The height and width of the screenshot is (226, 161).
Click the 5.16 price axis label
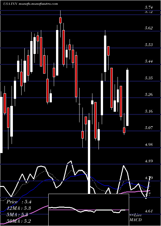149,111
